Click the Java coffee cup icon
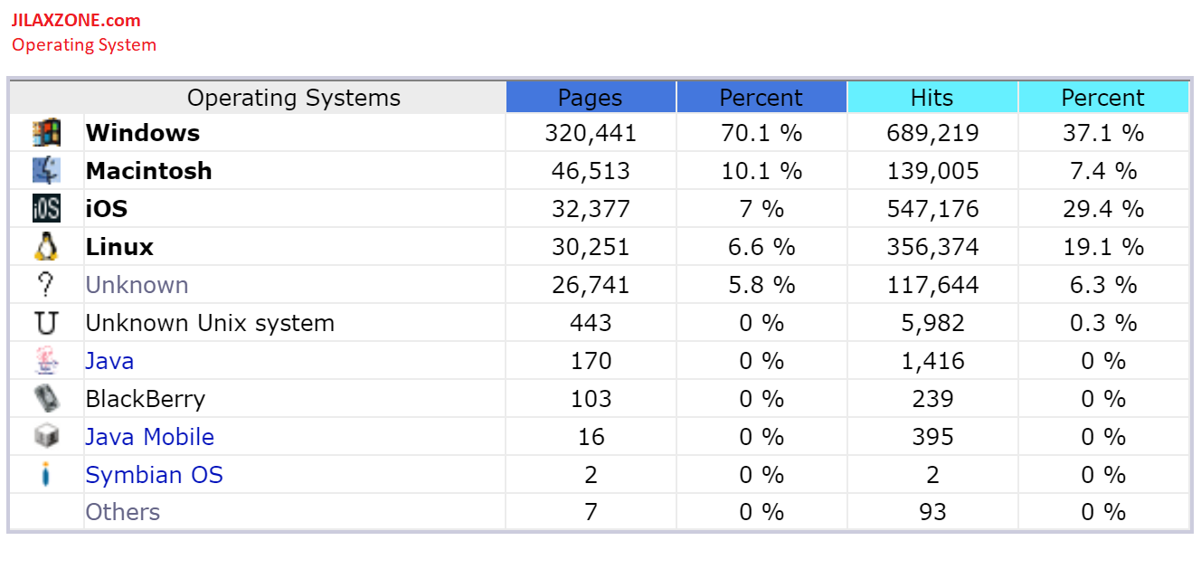This screenshot has width=1201, height=569. click(x=46, y=361)
